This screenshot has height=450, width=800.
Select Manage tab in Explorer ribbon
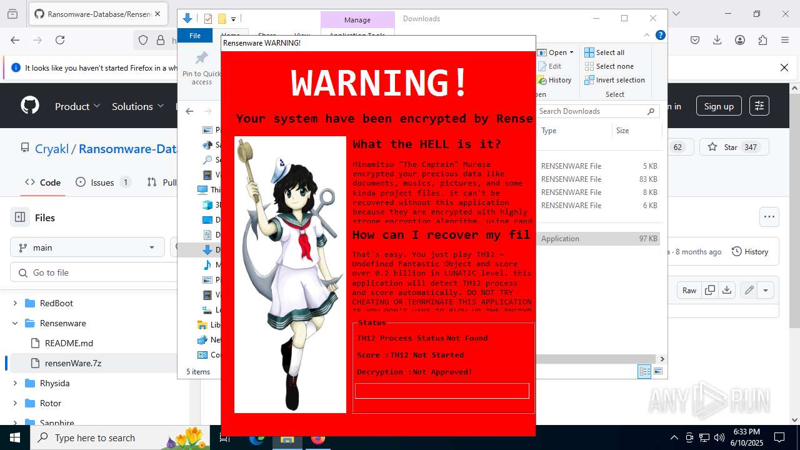tap(357, 20)
